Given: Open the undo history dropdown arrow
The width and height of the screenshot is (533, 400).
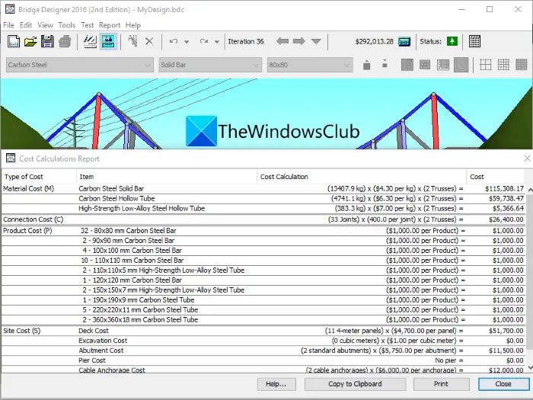Looking at the screenshot, I should 187,42.
